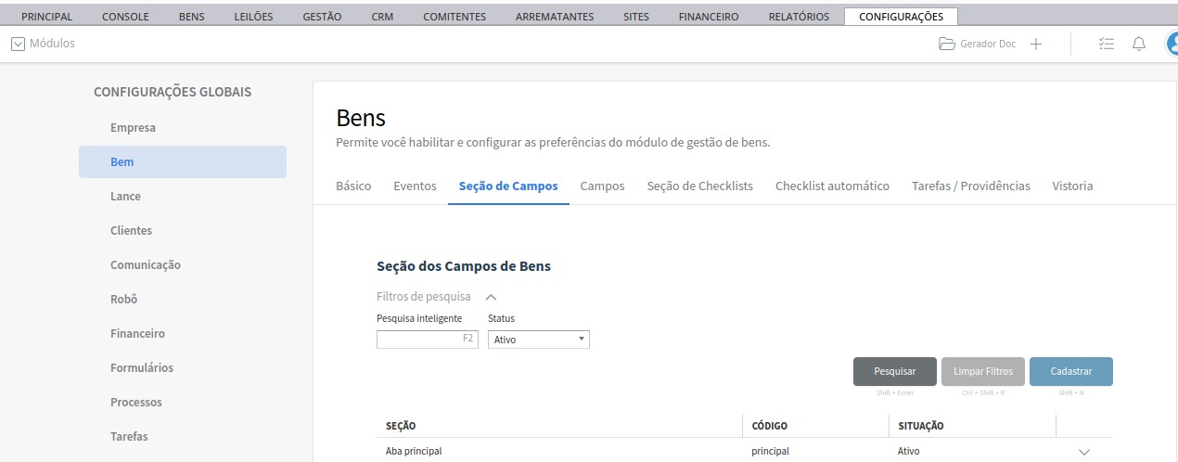This screenshot has width=1178, height=462.
Task: Open the PRINCIPAL top menu tab
Action: 46,17
